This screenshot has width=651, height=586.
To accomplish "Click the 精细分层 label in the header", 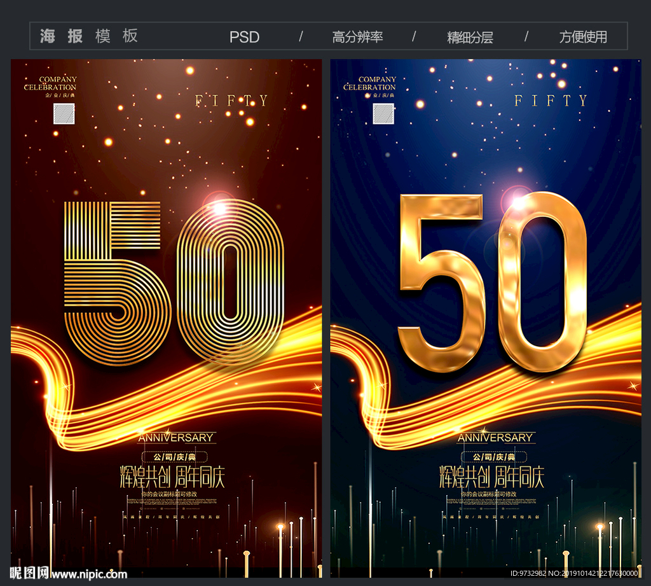I will coord(470,37).
